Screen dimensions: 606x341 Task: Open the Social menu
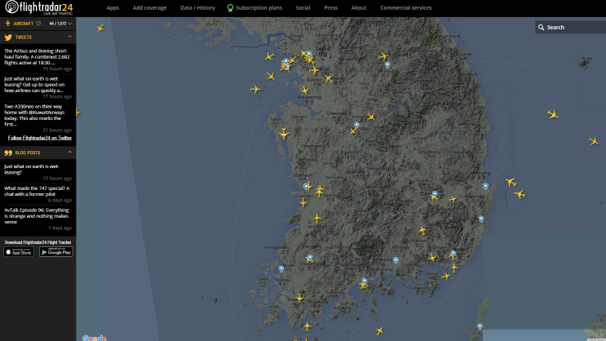click(x=303, y=7)
